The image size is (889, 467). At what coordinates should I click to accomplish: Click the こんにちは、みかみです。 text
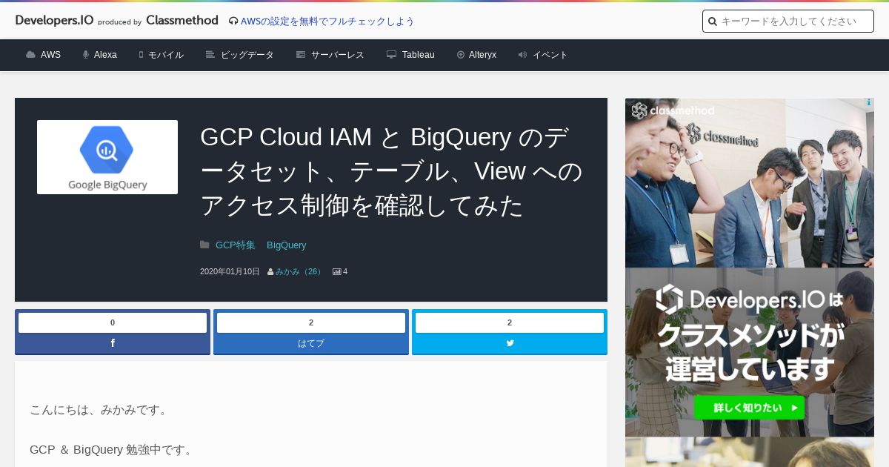(101, 410)
